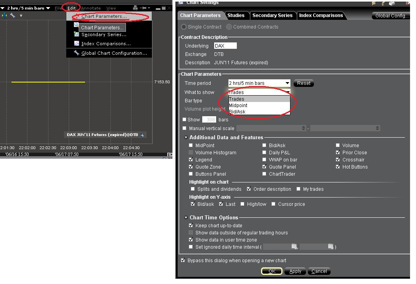Click the magnifier icon in the Edit menu
The height and width of the screenshot is (284, 416).
pos(76,25)
